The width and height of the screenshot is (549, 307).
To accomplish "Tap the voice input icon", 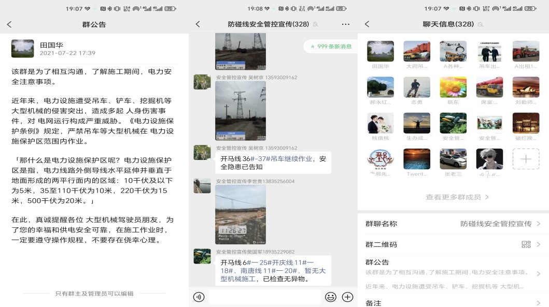I will tap(199, 297).
